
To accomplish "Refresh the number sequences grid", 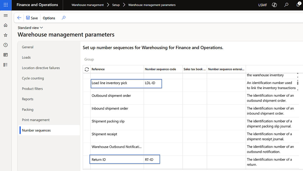I will click(87, 69).
